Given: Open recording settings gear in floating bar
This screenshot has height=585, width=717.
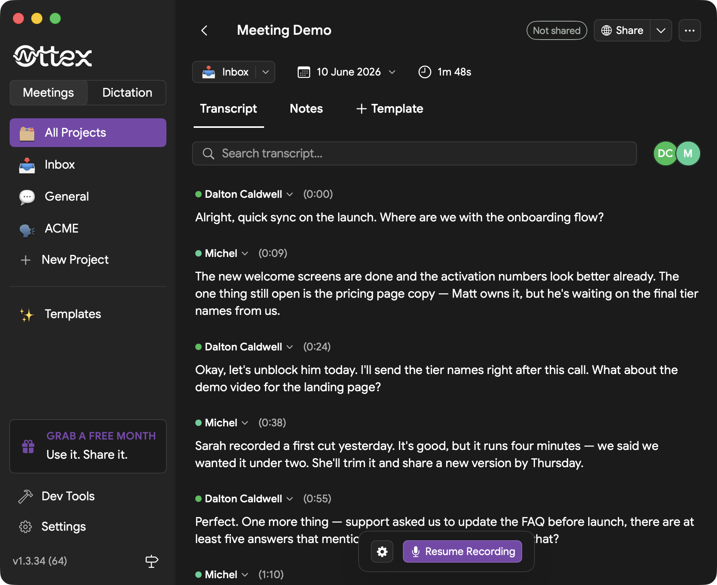Looking at the screenshot, I should (382, 551).
